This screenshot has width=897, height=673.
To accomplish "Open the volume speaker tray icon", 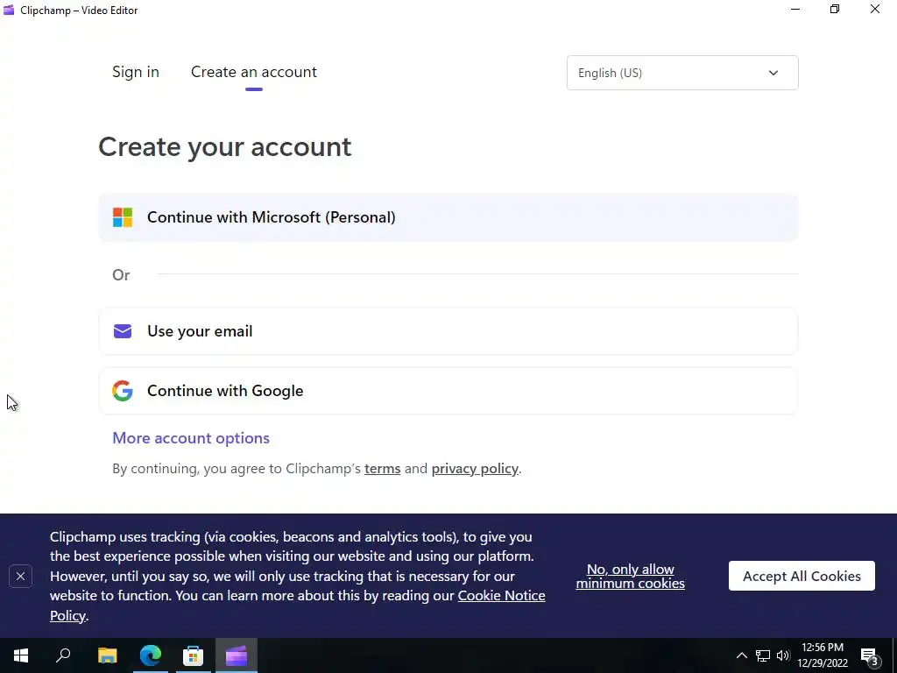I will click(x=783, y=655).
